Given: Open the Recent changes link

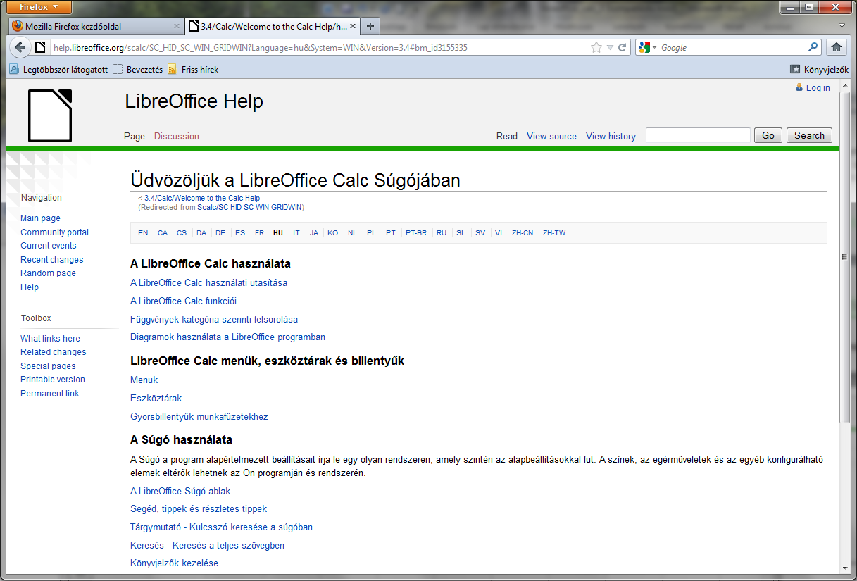Looking at the screenshot, I should pyautogui.click(x=52, y=260).
